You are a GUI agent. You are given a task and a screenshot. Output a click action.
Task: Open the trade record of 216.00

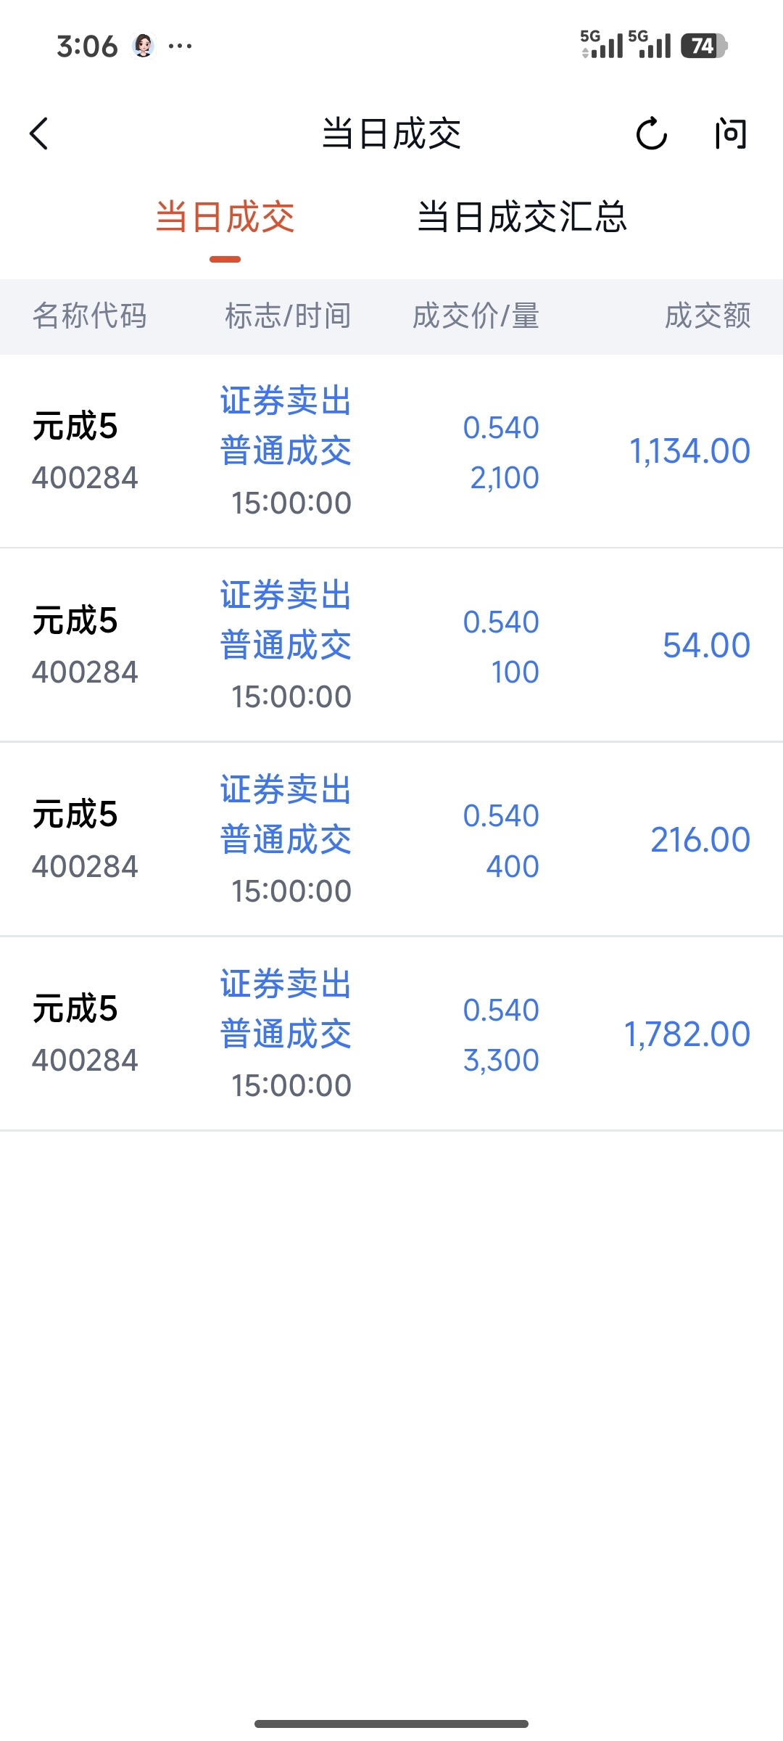click(391, 839)
